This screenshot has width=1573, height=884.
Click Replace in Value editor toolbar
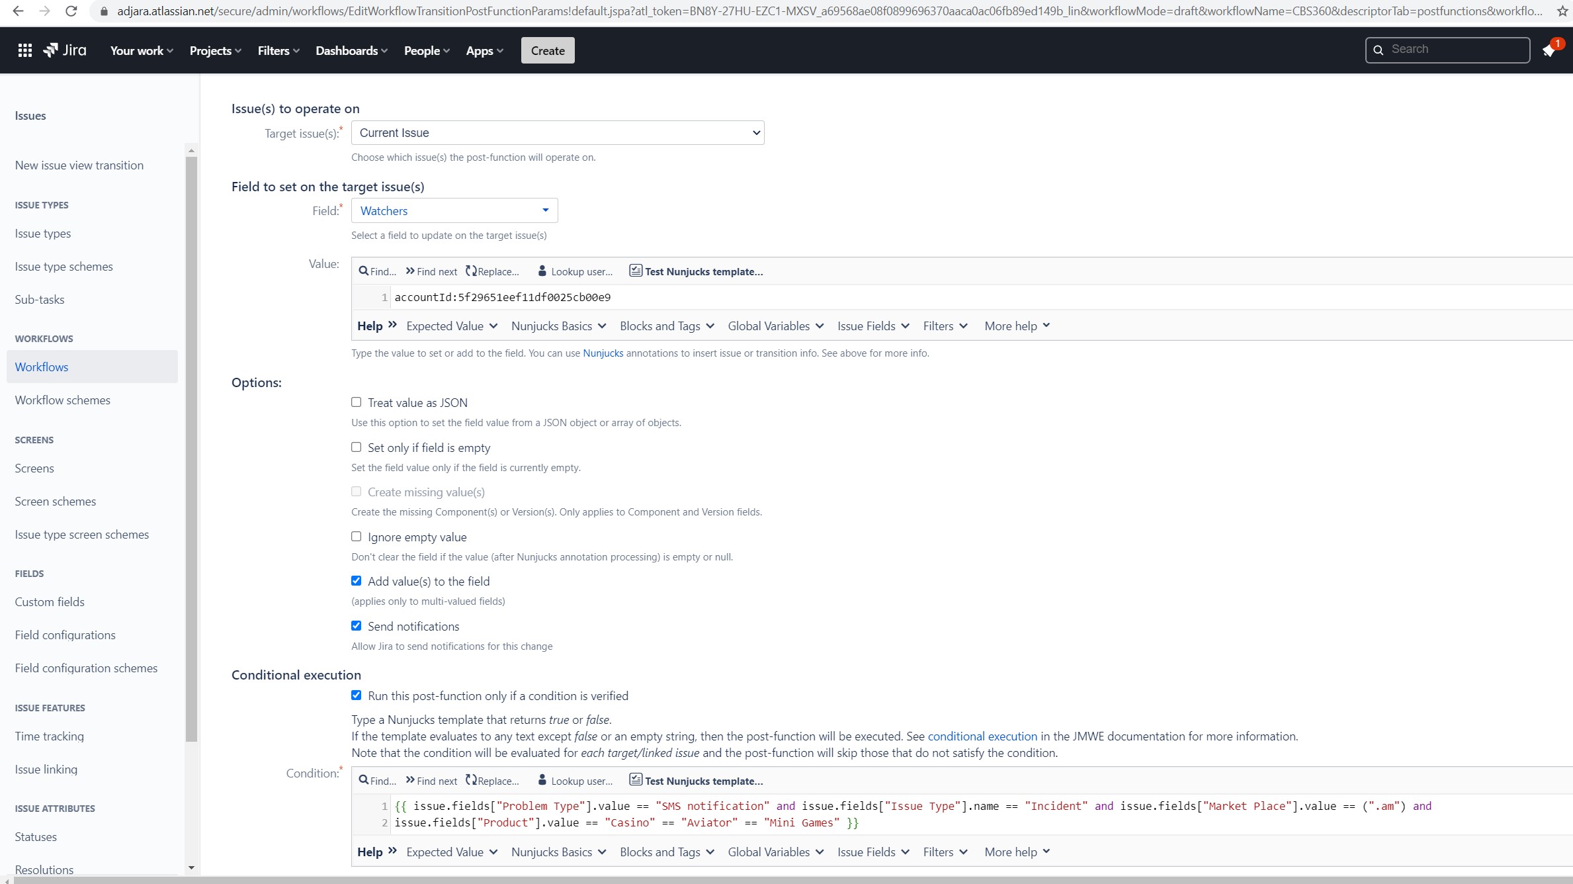pos(492,271)
